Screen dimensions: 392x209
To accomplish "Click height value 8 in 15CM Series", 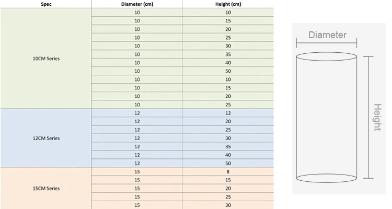I will [x=228, y=172].
